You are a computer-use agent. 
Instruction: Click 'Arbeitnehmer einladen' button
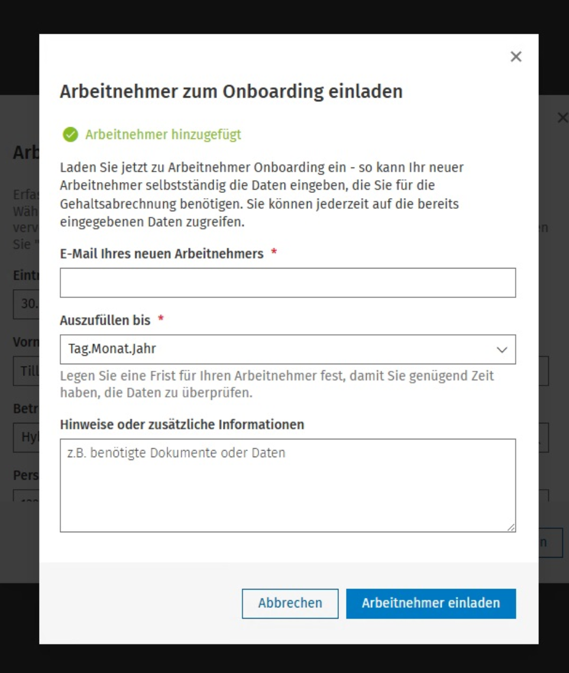(x=431, y=603)
